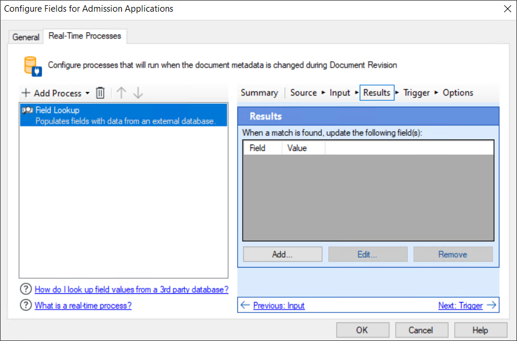Click the Field column header
Screen dimensions: 517x341
pyautogui.click(x=262, y=147)
